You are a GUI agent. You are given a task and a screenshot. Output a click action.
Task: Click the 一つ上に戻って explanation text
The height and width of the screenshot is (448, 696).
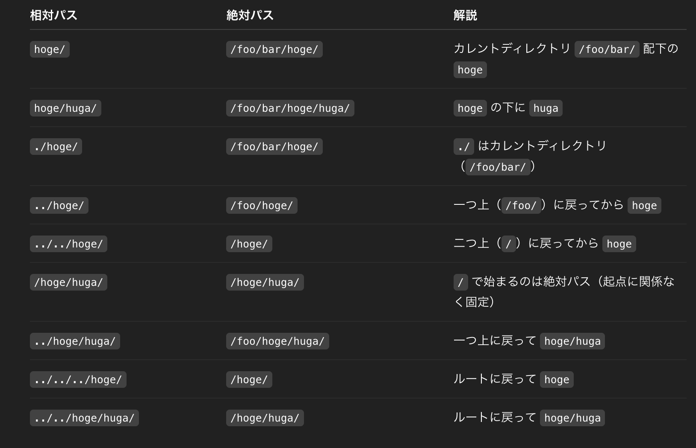[x=495, y=341]
